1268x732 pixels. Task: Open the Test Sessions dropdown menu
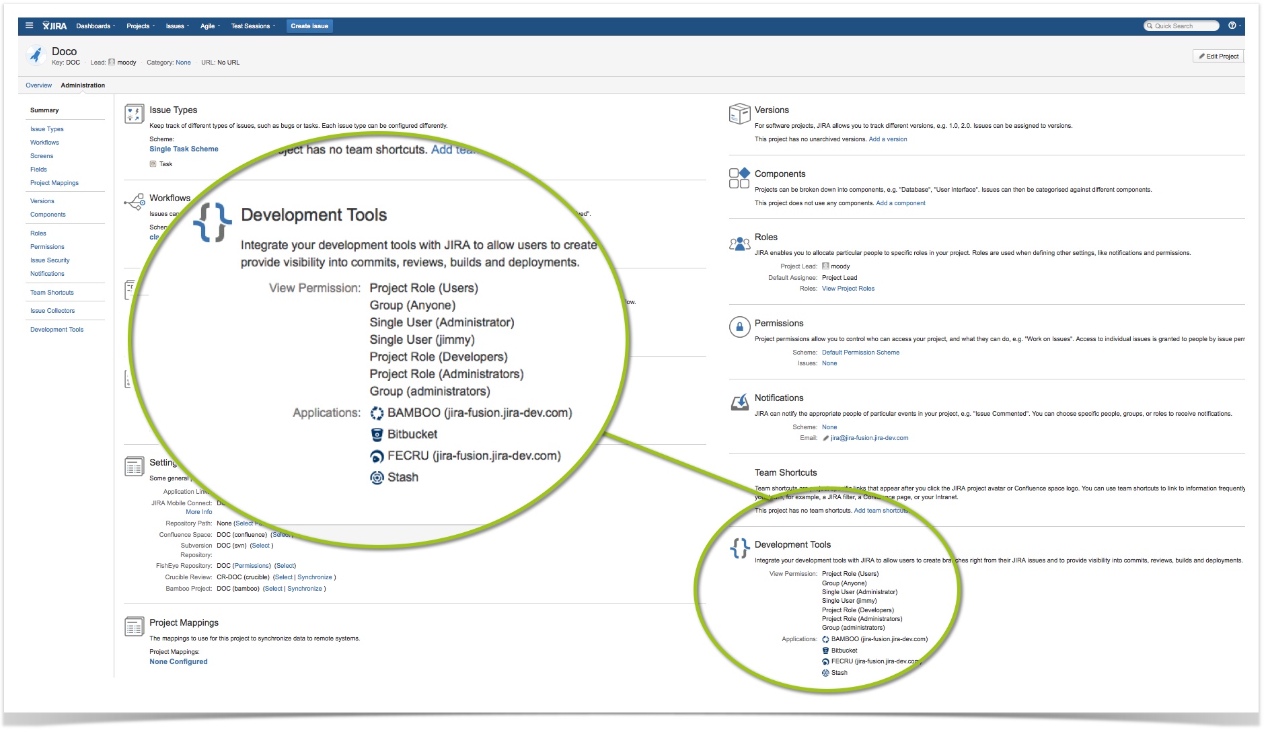pos(253,26)
